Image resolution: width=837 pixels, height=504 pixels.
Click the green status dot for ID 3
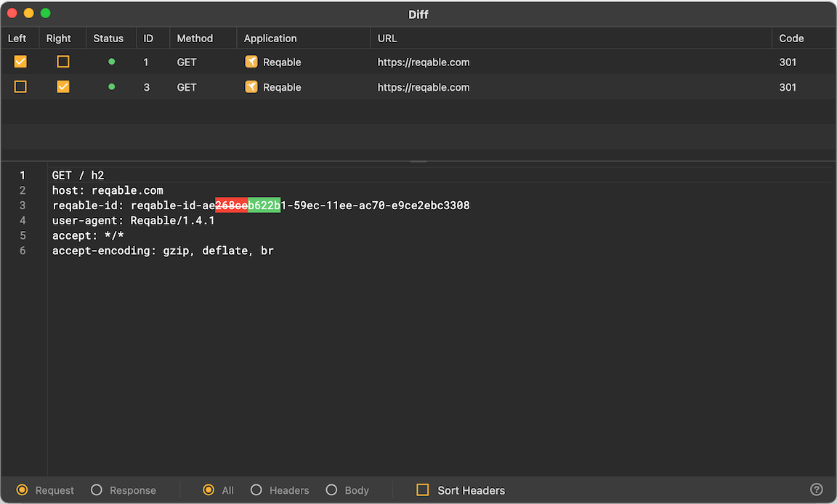[112, 86]
